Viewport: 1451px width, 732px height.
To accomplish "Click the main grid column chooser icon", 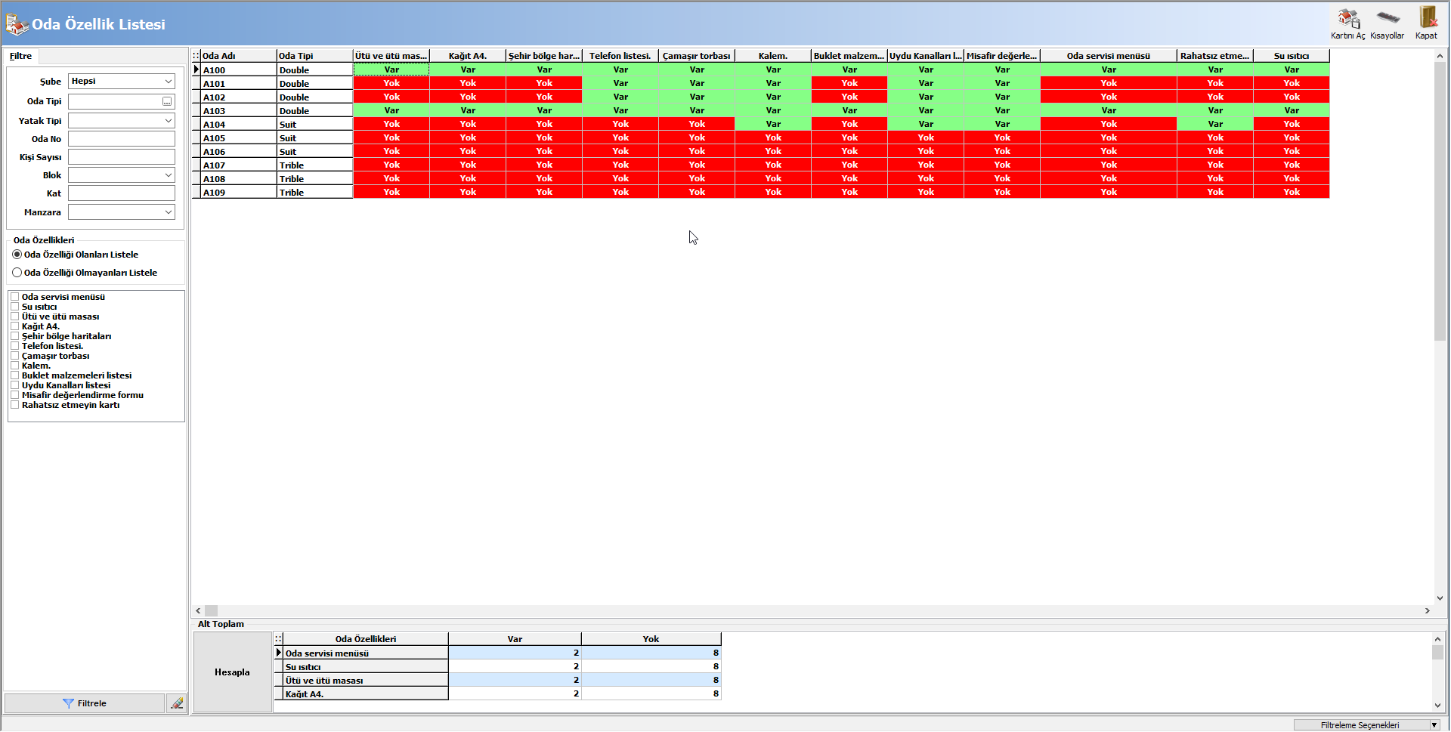I will pyautogui.click(x=196, y=56).
